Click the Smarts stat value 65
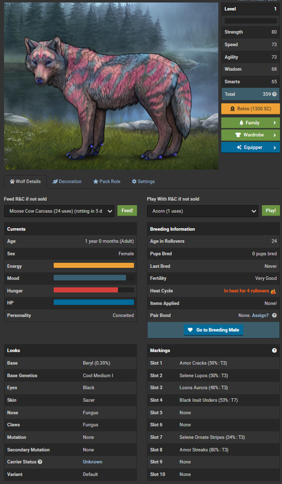Image resolution: width=282 pixels, height=484 pixels. [274, 82]
